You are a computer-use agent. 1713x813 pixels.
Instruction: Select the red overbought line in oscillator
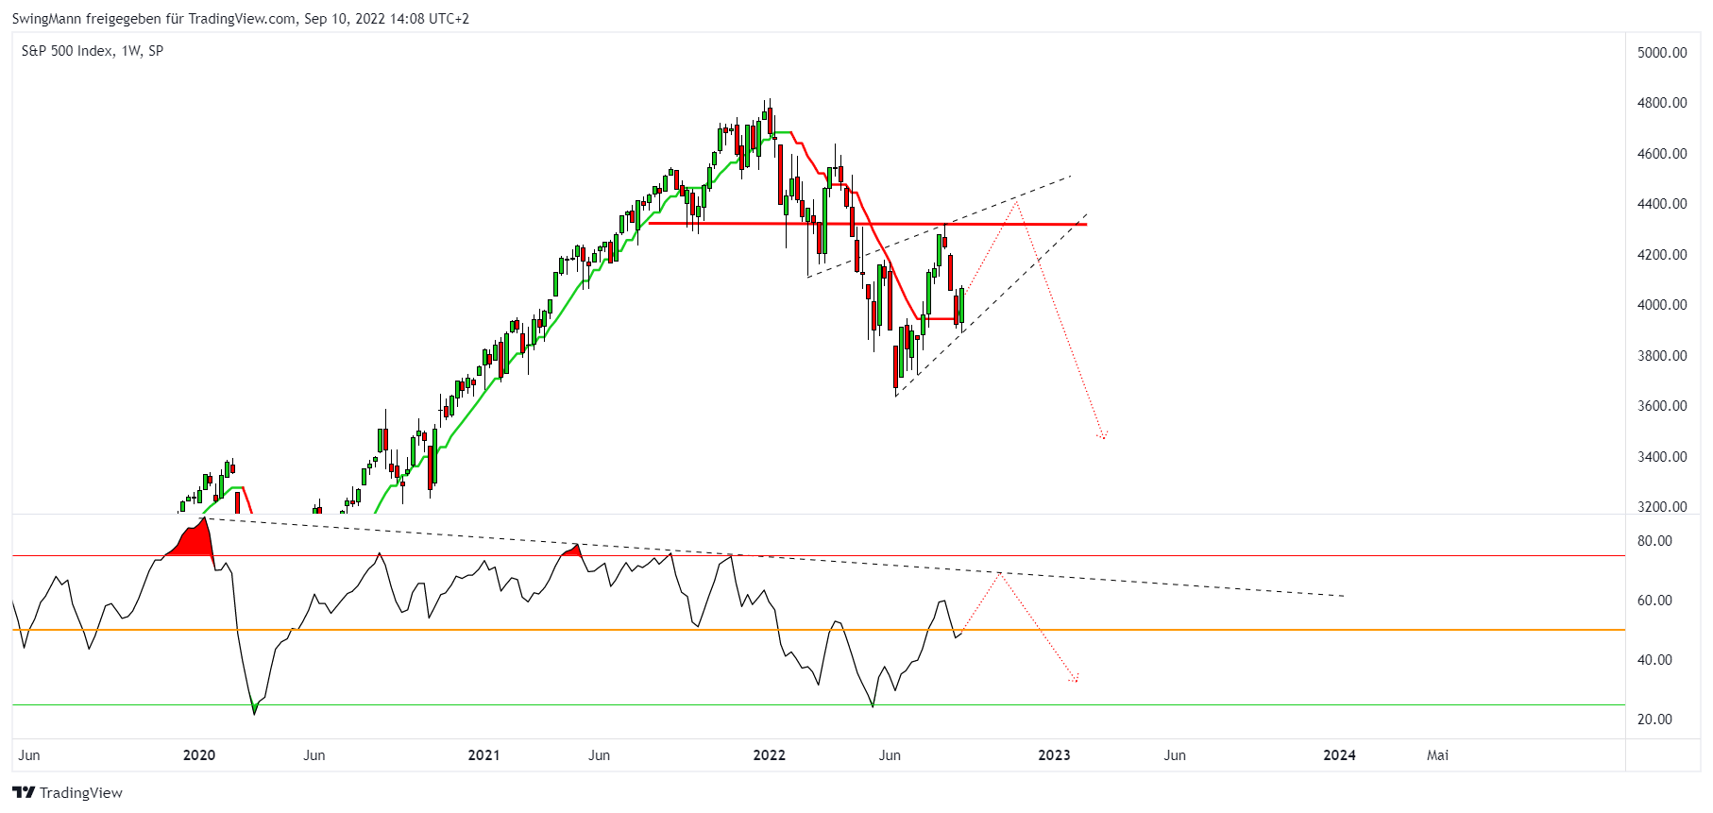click(x=819, y=556)
